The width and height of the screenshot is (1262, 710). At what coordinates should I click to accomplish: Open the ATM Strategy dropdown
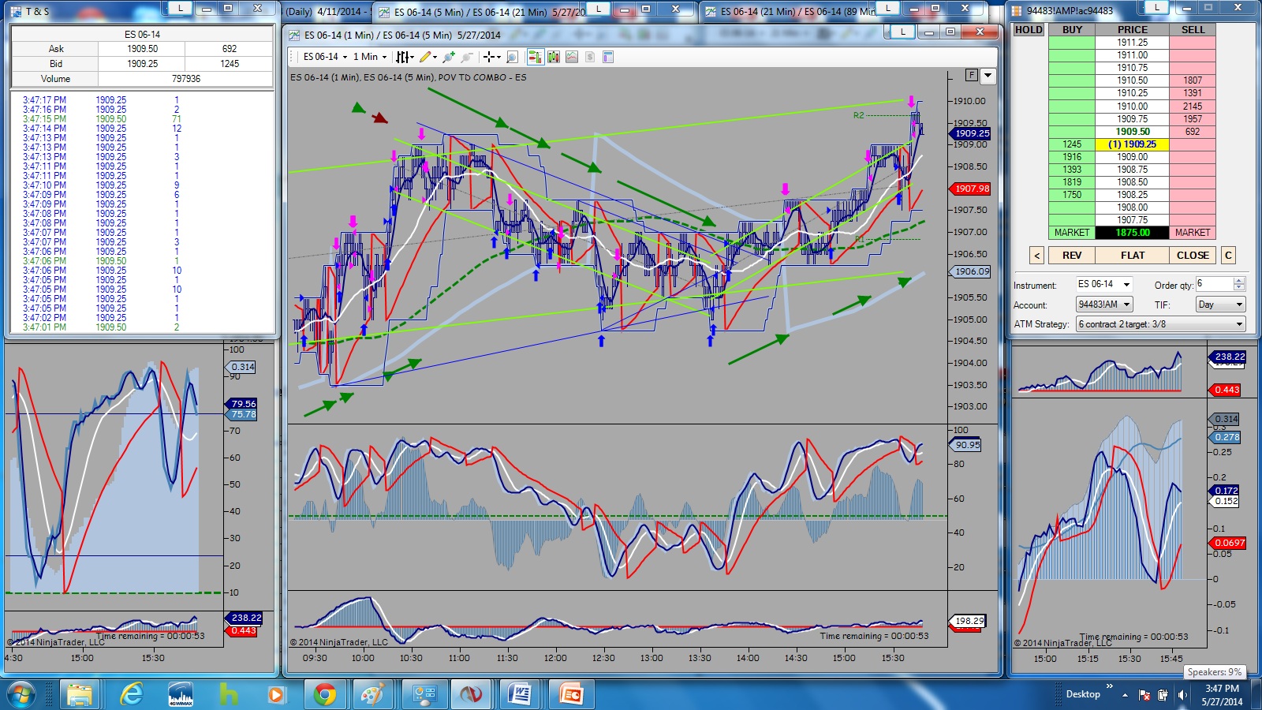(x=1160, y=324)
